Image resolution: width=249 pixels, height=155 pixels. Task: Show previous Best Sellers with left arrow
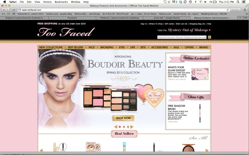point(41,150)
